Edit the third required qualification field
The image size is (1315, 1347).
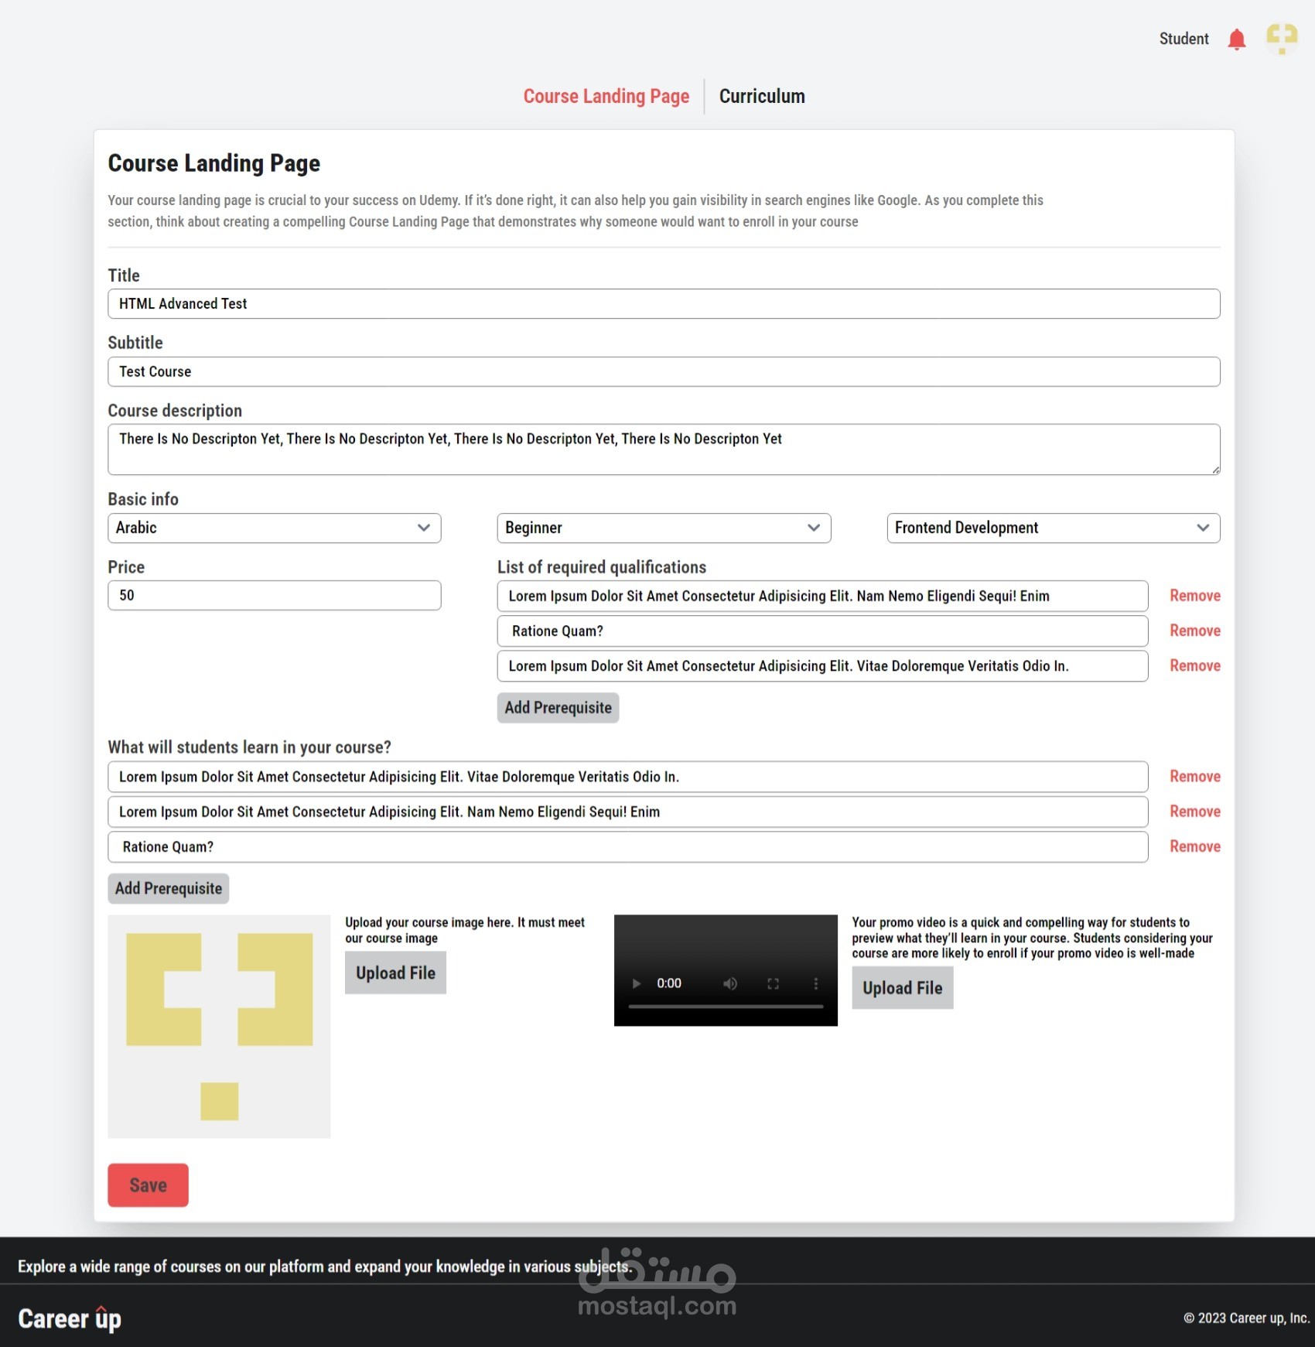822,665
